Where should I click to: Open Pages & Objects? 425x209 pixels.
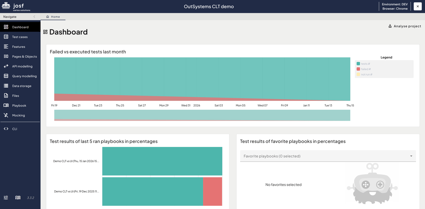pyautogui.click(x=24, y=56)
